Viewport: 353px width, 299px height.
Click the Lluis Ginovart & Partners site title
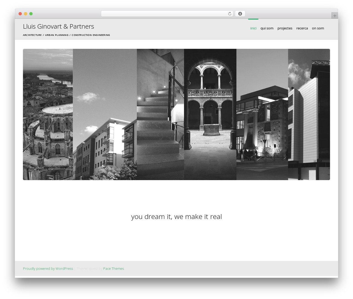(x=58, y=26)
